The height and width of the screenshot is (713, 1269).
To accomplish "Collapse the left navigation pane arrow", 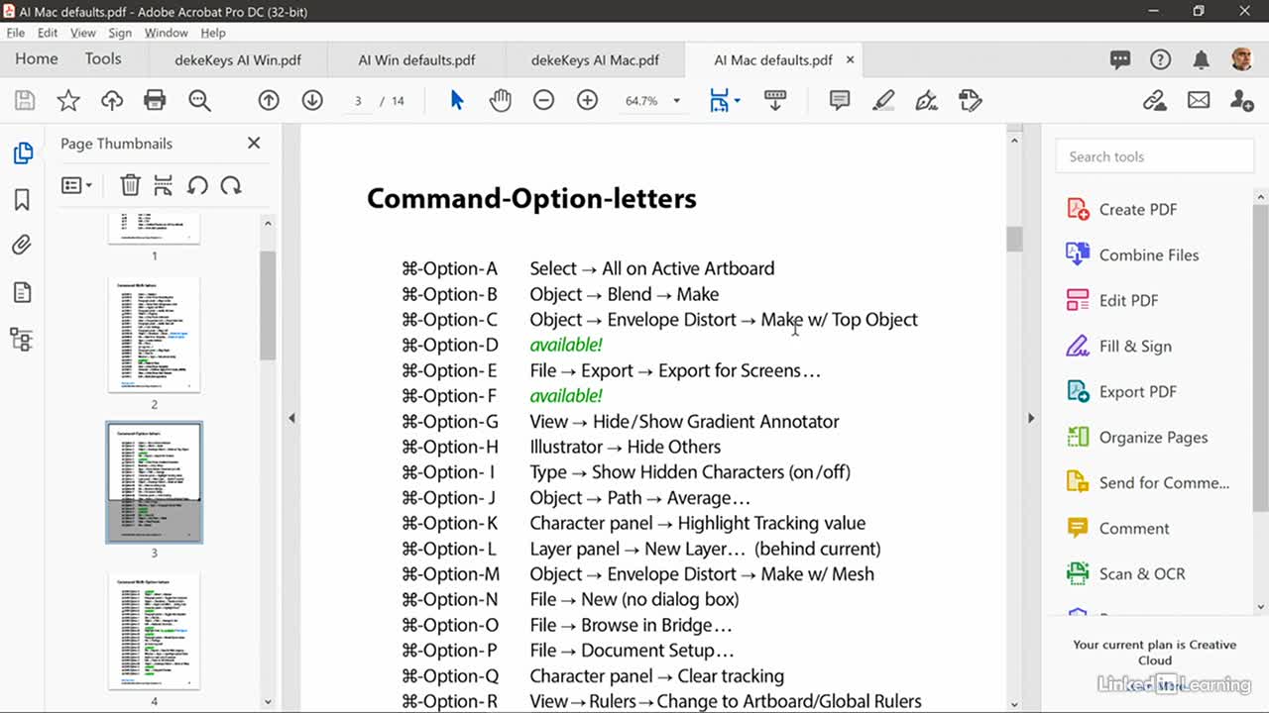I will [291, 419].
